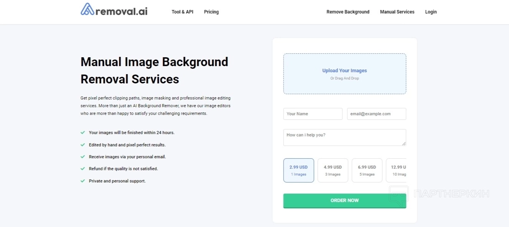The image size is (509, 227).
Task: Click the removal.ai logo icon
Action: 88,10
